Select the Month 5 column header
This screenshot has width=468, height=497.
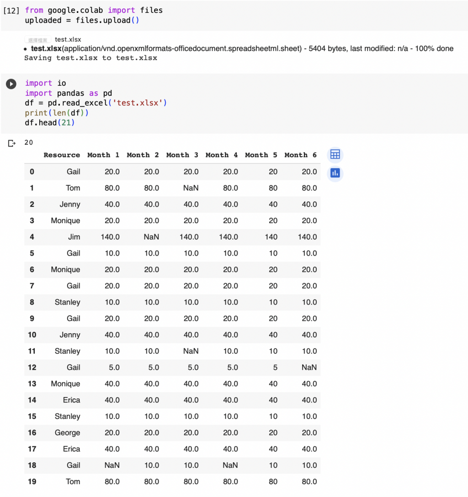pos(261,155)
